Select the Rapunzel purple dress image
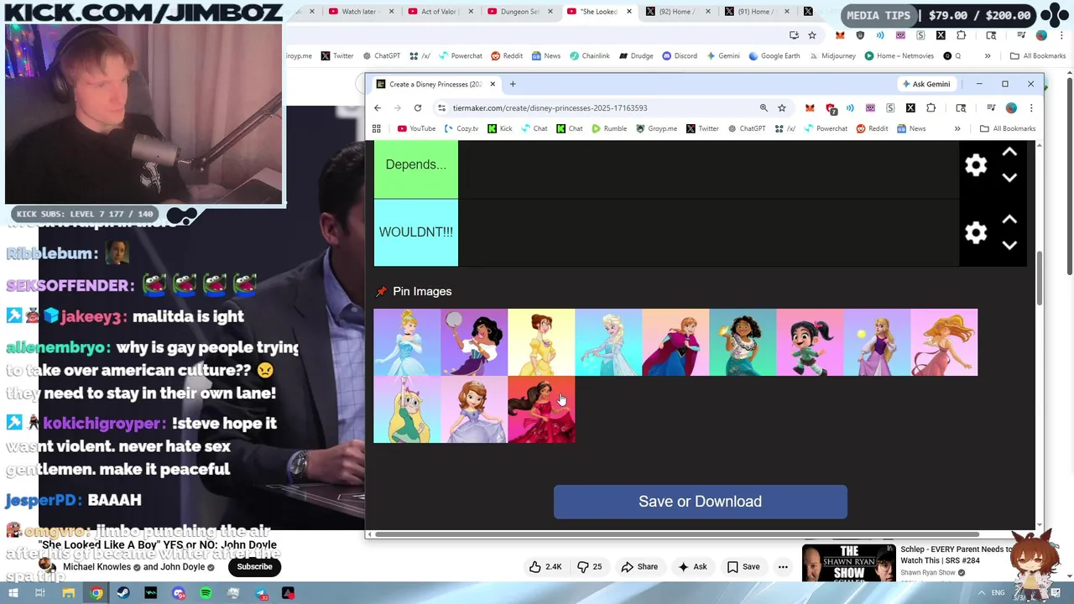 (877, 342)
